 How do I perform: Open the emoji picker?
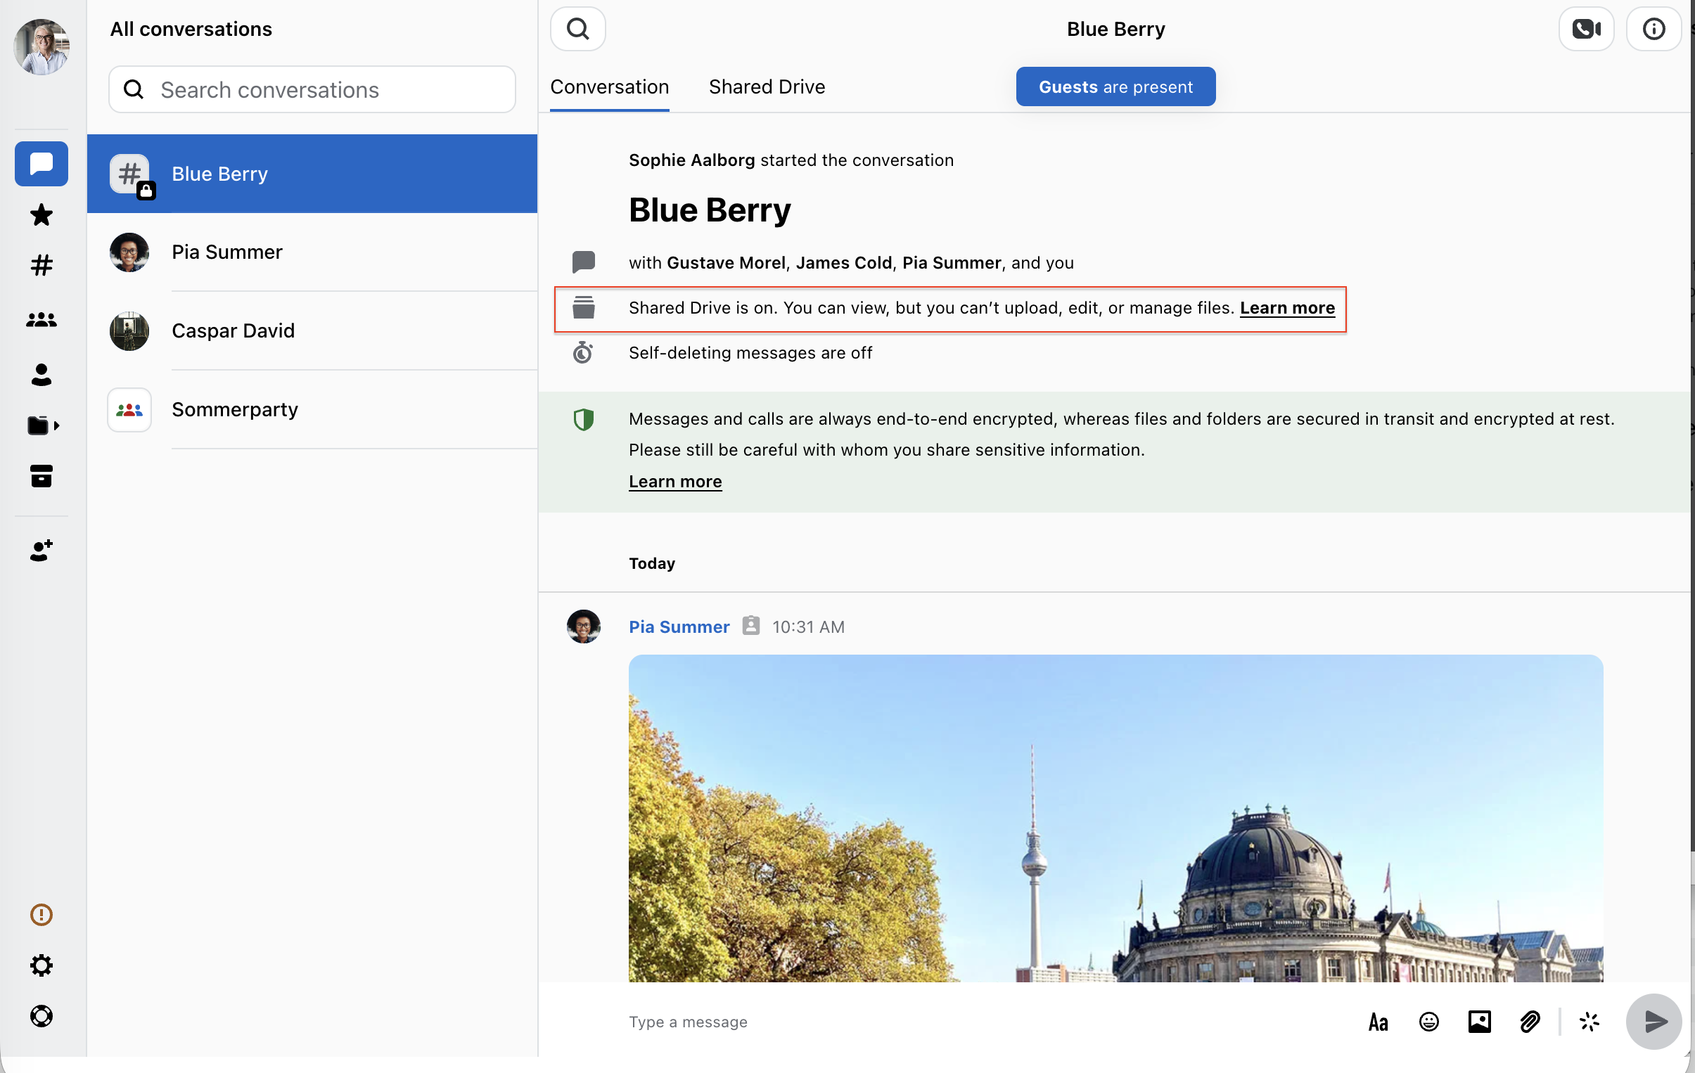point(1428,1021)
